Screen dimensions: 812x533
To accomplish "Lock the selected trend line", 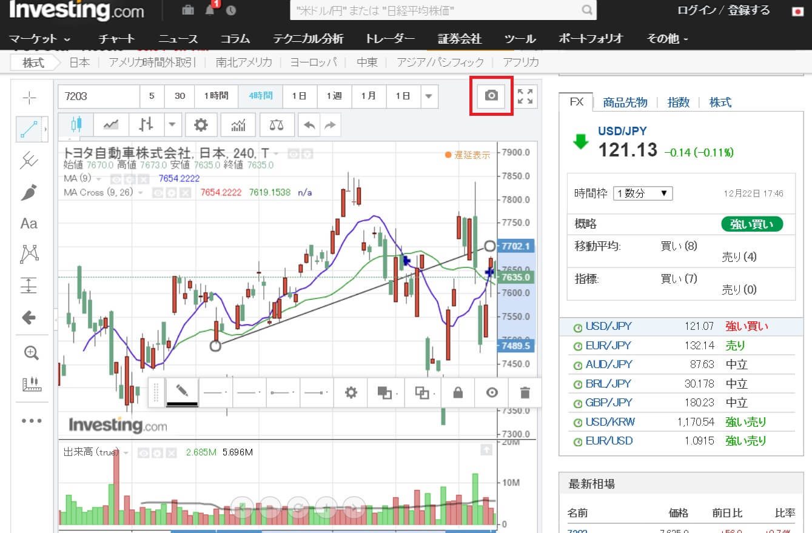I will pyautogui.click(x=458, y=392).
